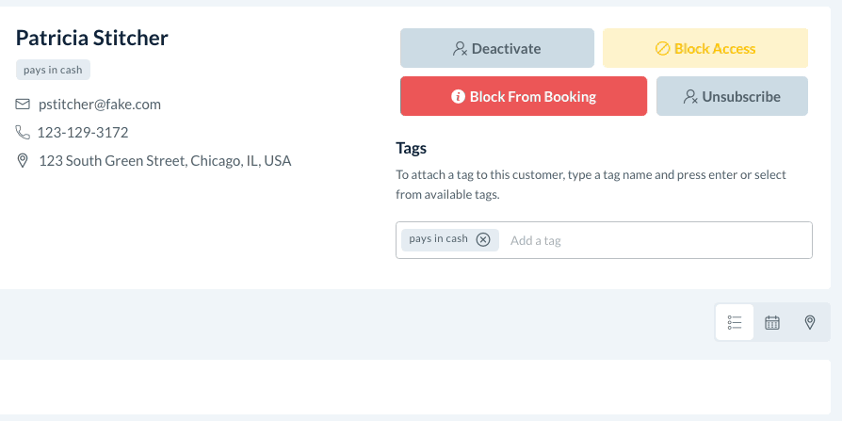842x421 pixels.
Task: Click the phone icon beside the number
Action: tap(24, 133)
